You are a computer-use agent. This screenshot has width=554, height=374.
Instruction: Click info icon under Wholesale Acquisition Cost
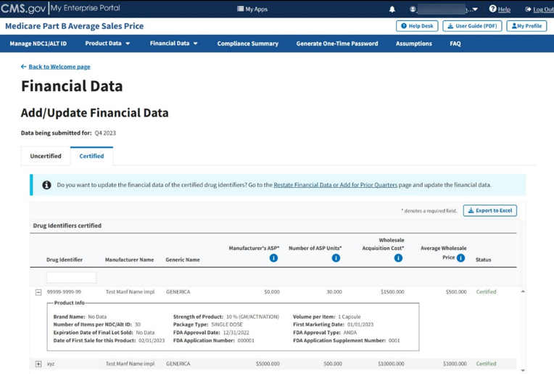(x=398, y=258)
